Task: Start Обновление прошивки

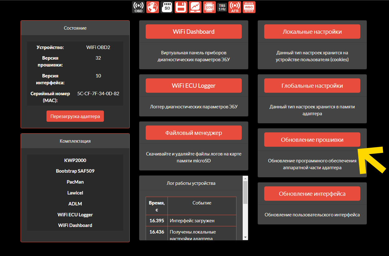Action: coord(312,140)
